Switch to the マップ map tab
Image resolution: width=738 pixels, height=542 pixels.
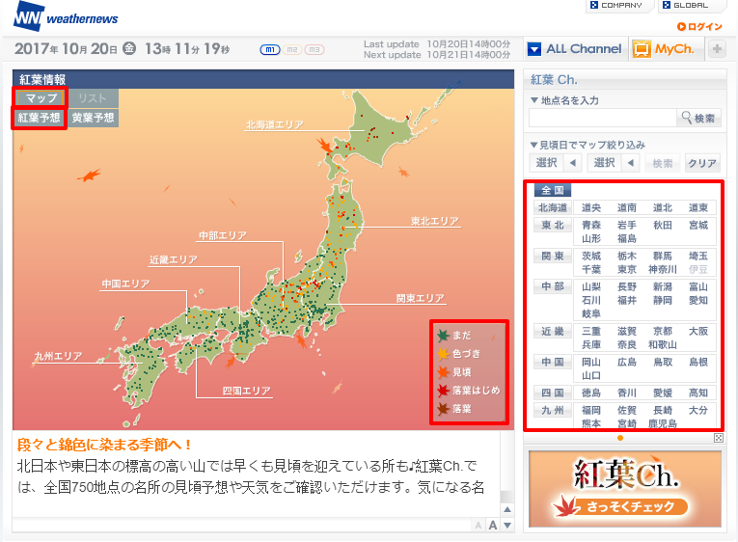41,97
